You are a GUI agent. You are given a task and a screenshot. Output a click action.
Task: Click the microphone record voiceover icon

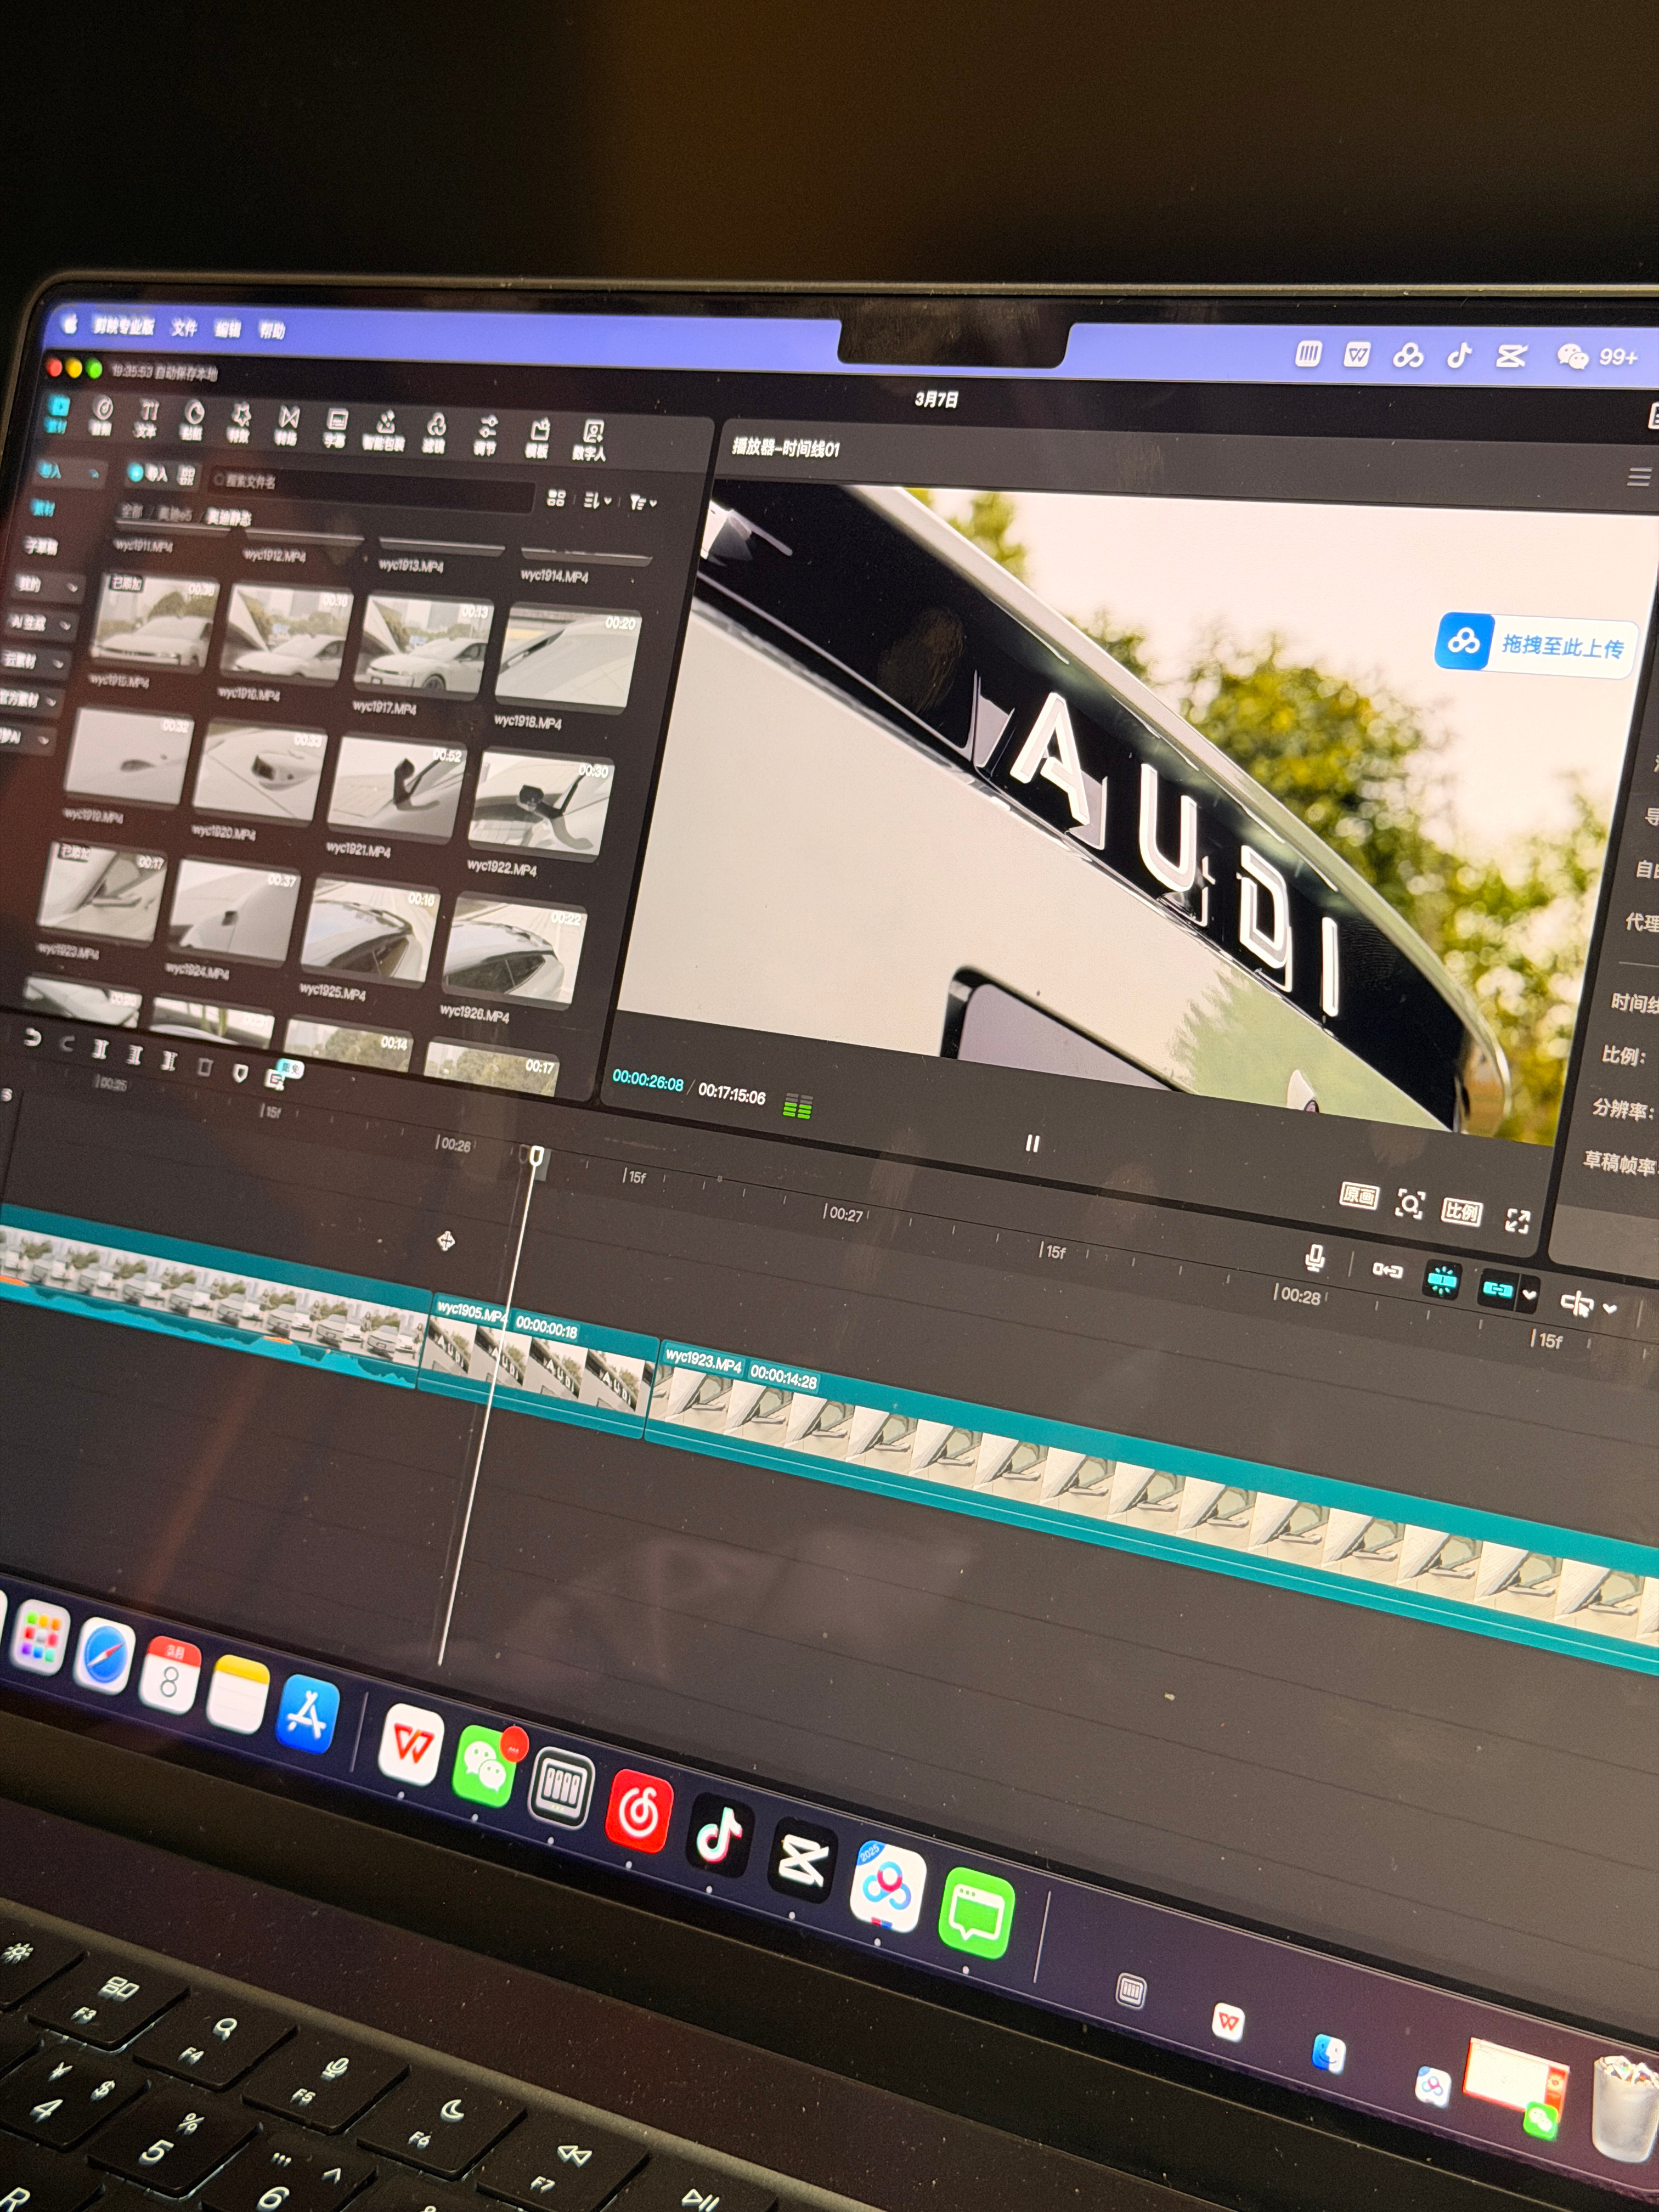coord(1315,1258)
